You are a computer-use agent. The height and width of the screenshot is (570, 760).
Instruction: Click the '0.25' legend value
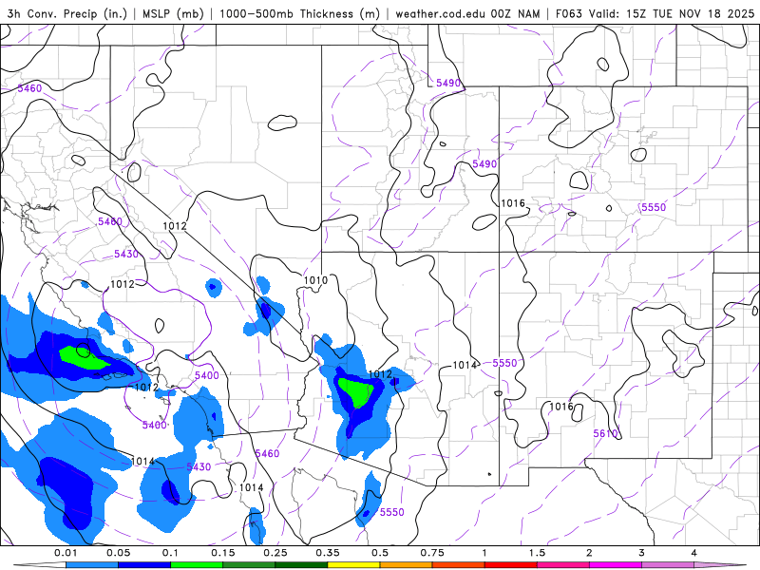point(275,553)
